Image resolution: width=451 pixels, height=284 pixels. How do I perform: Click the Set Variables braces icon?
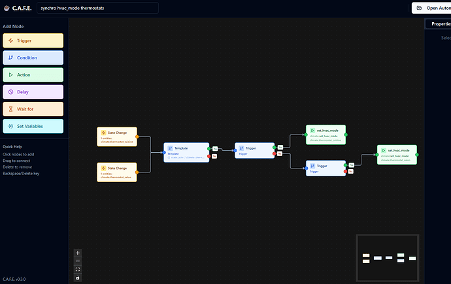[10, 126]
